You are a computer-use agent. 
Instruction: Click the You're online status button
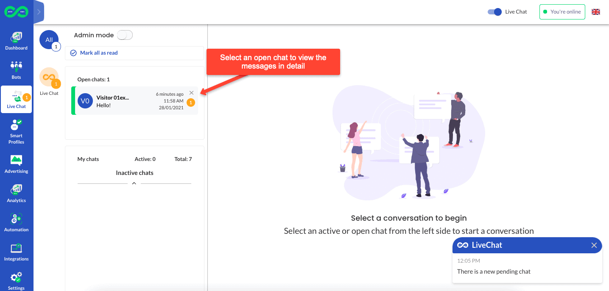pyautogui.click(x=562, y=12)
